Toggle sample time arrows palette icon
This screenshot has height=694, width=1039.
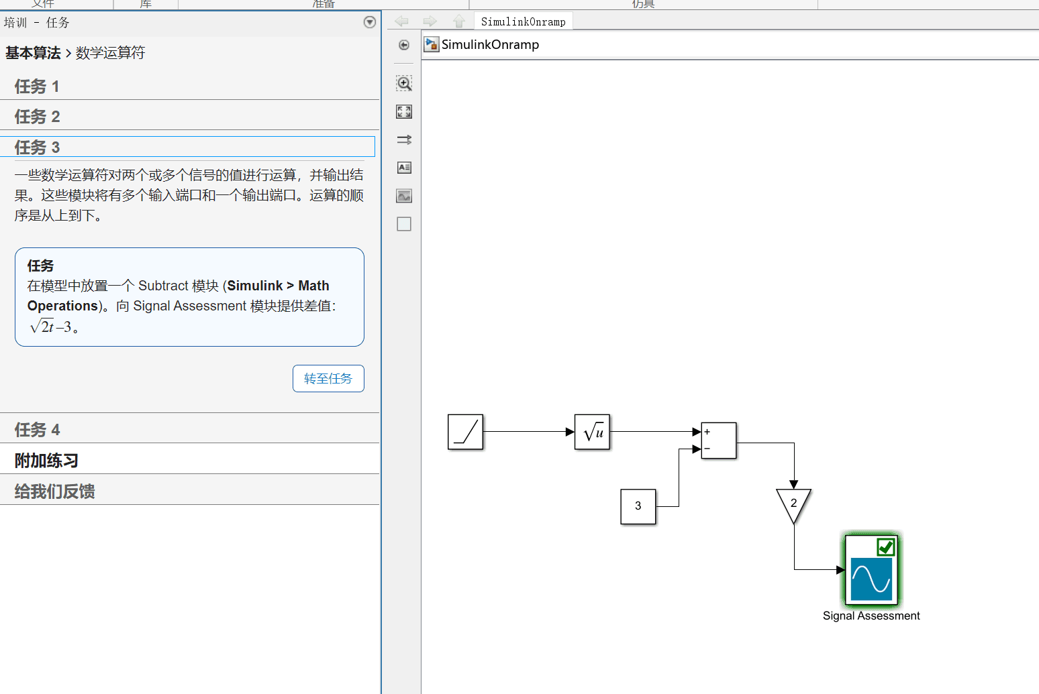(404, 139)
